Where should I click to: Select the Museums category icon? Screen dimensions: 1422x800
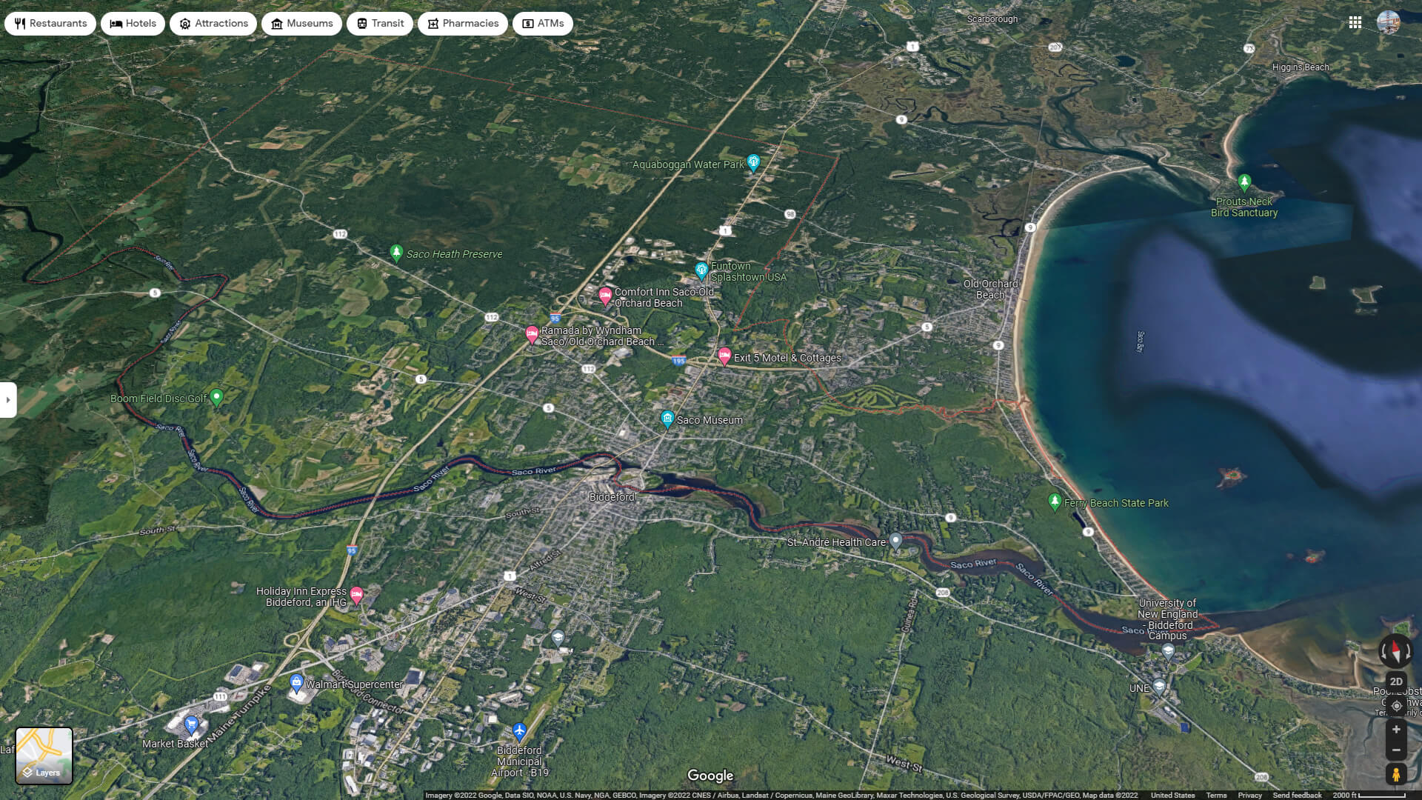pos(277,23)
